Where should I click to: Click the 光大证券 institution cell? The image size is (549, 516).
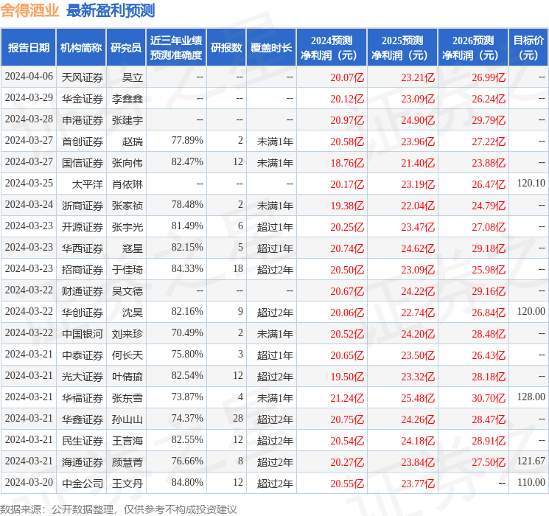pos(83,377)
